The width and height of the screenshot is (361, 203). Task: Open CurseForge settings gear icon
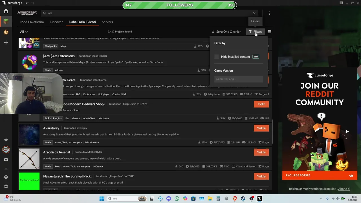point(6,186)
